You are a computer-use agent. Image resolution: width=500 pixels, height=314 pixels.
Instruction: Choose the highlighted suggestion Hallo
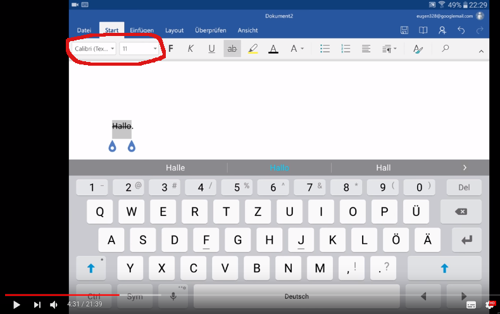tap(279, 167)
